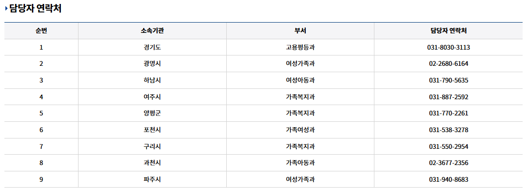Click row number 7 for 구리시

[41, 146]
